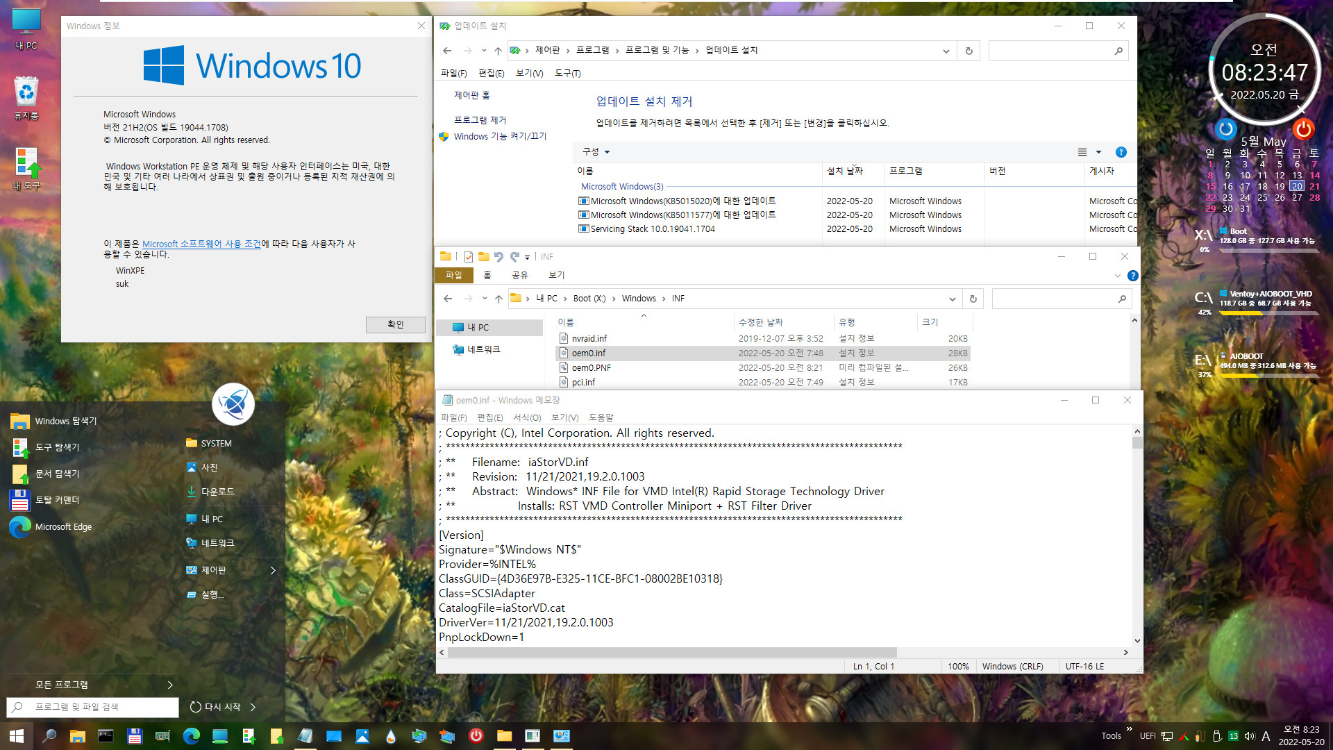The image size is (1333, 750).
Task: Select 네트워크 in the INF explorer navigation pane
Action: click(x=483, y=349)
